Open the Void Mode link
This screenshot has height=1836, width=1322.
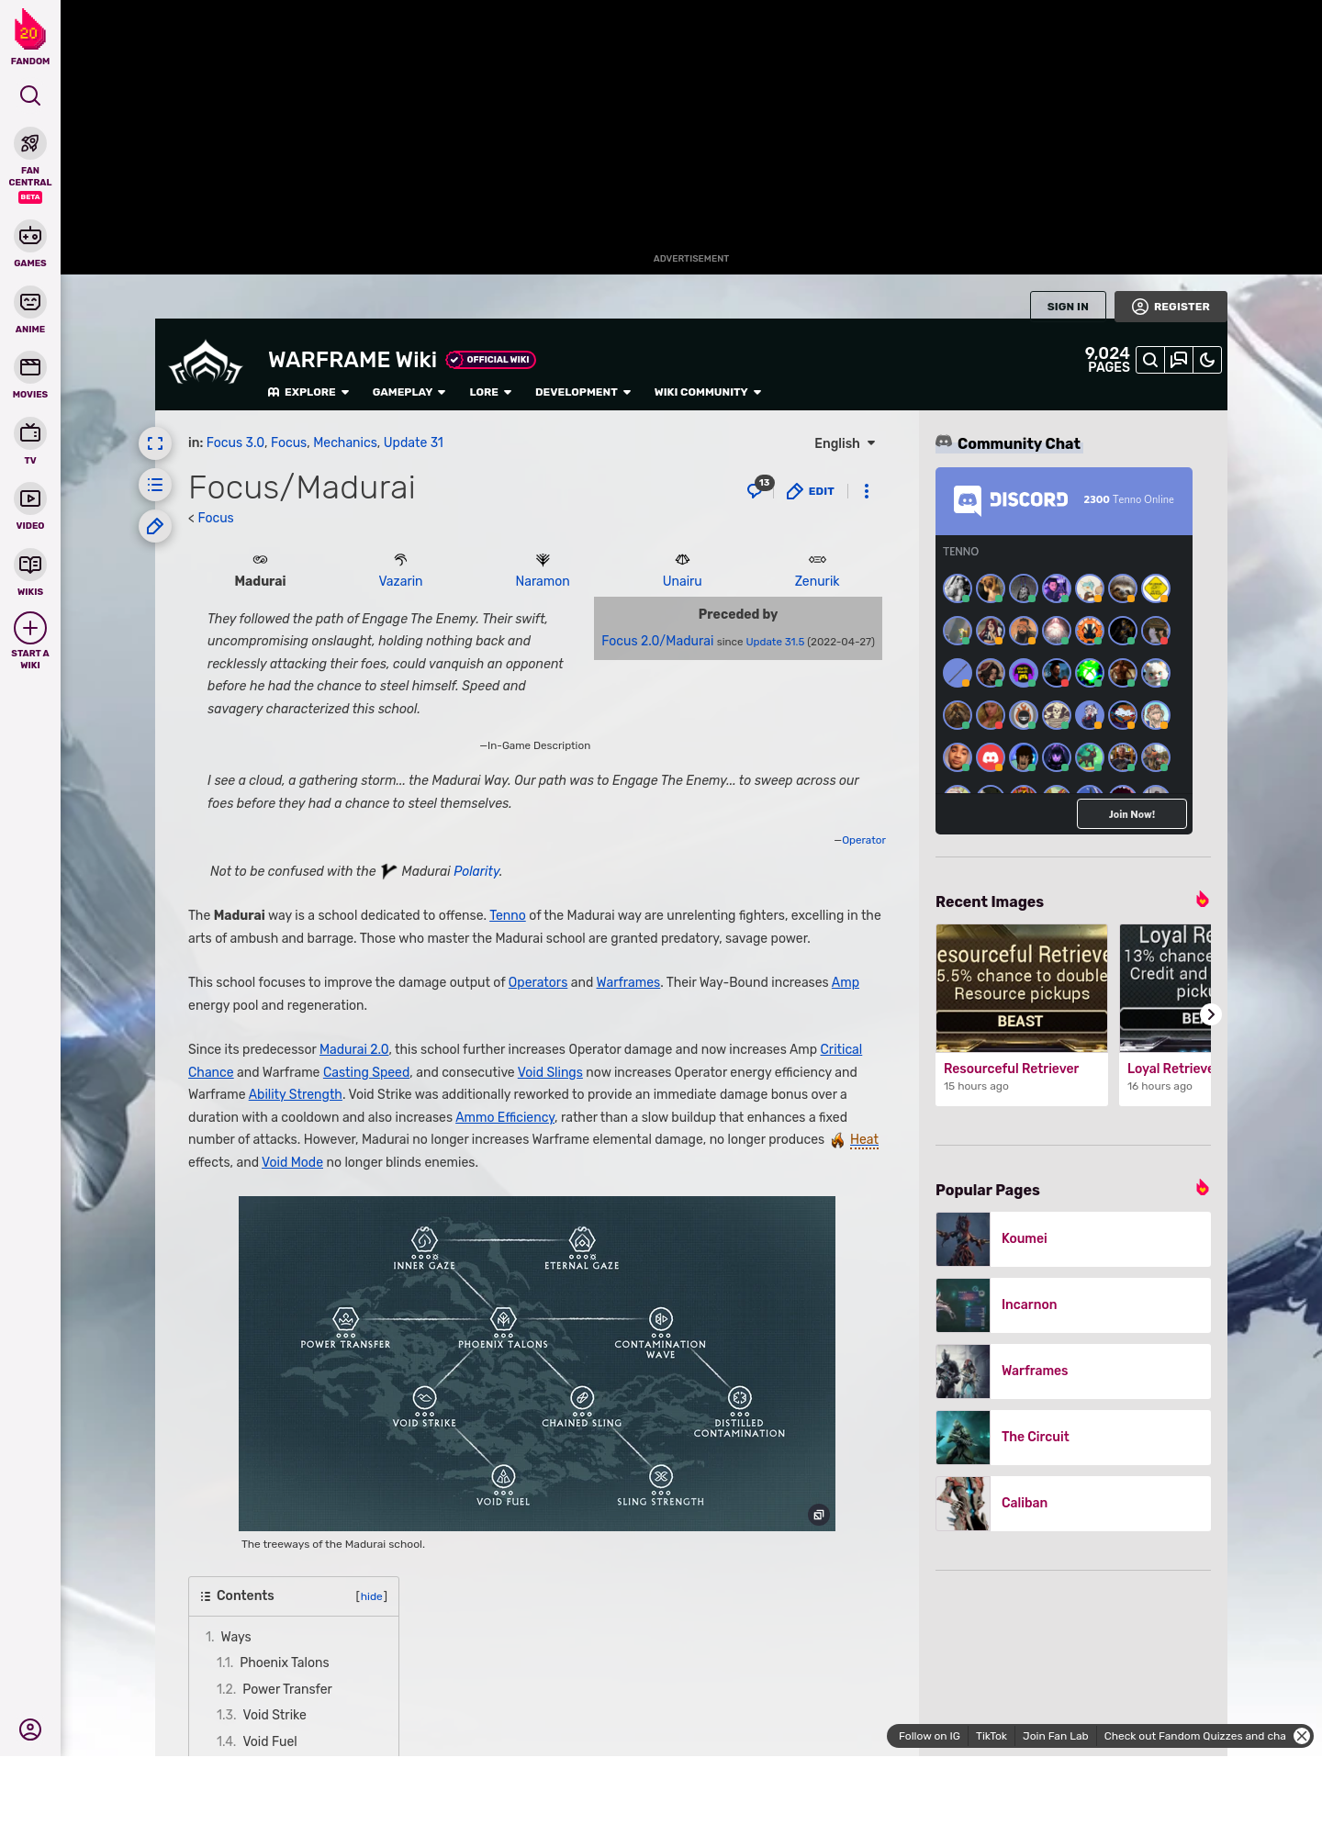click(x=292, y=1162)
